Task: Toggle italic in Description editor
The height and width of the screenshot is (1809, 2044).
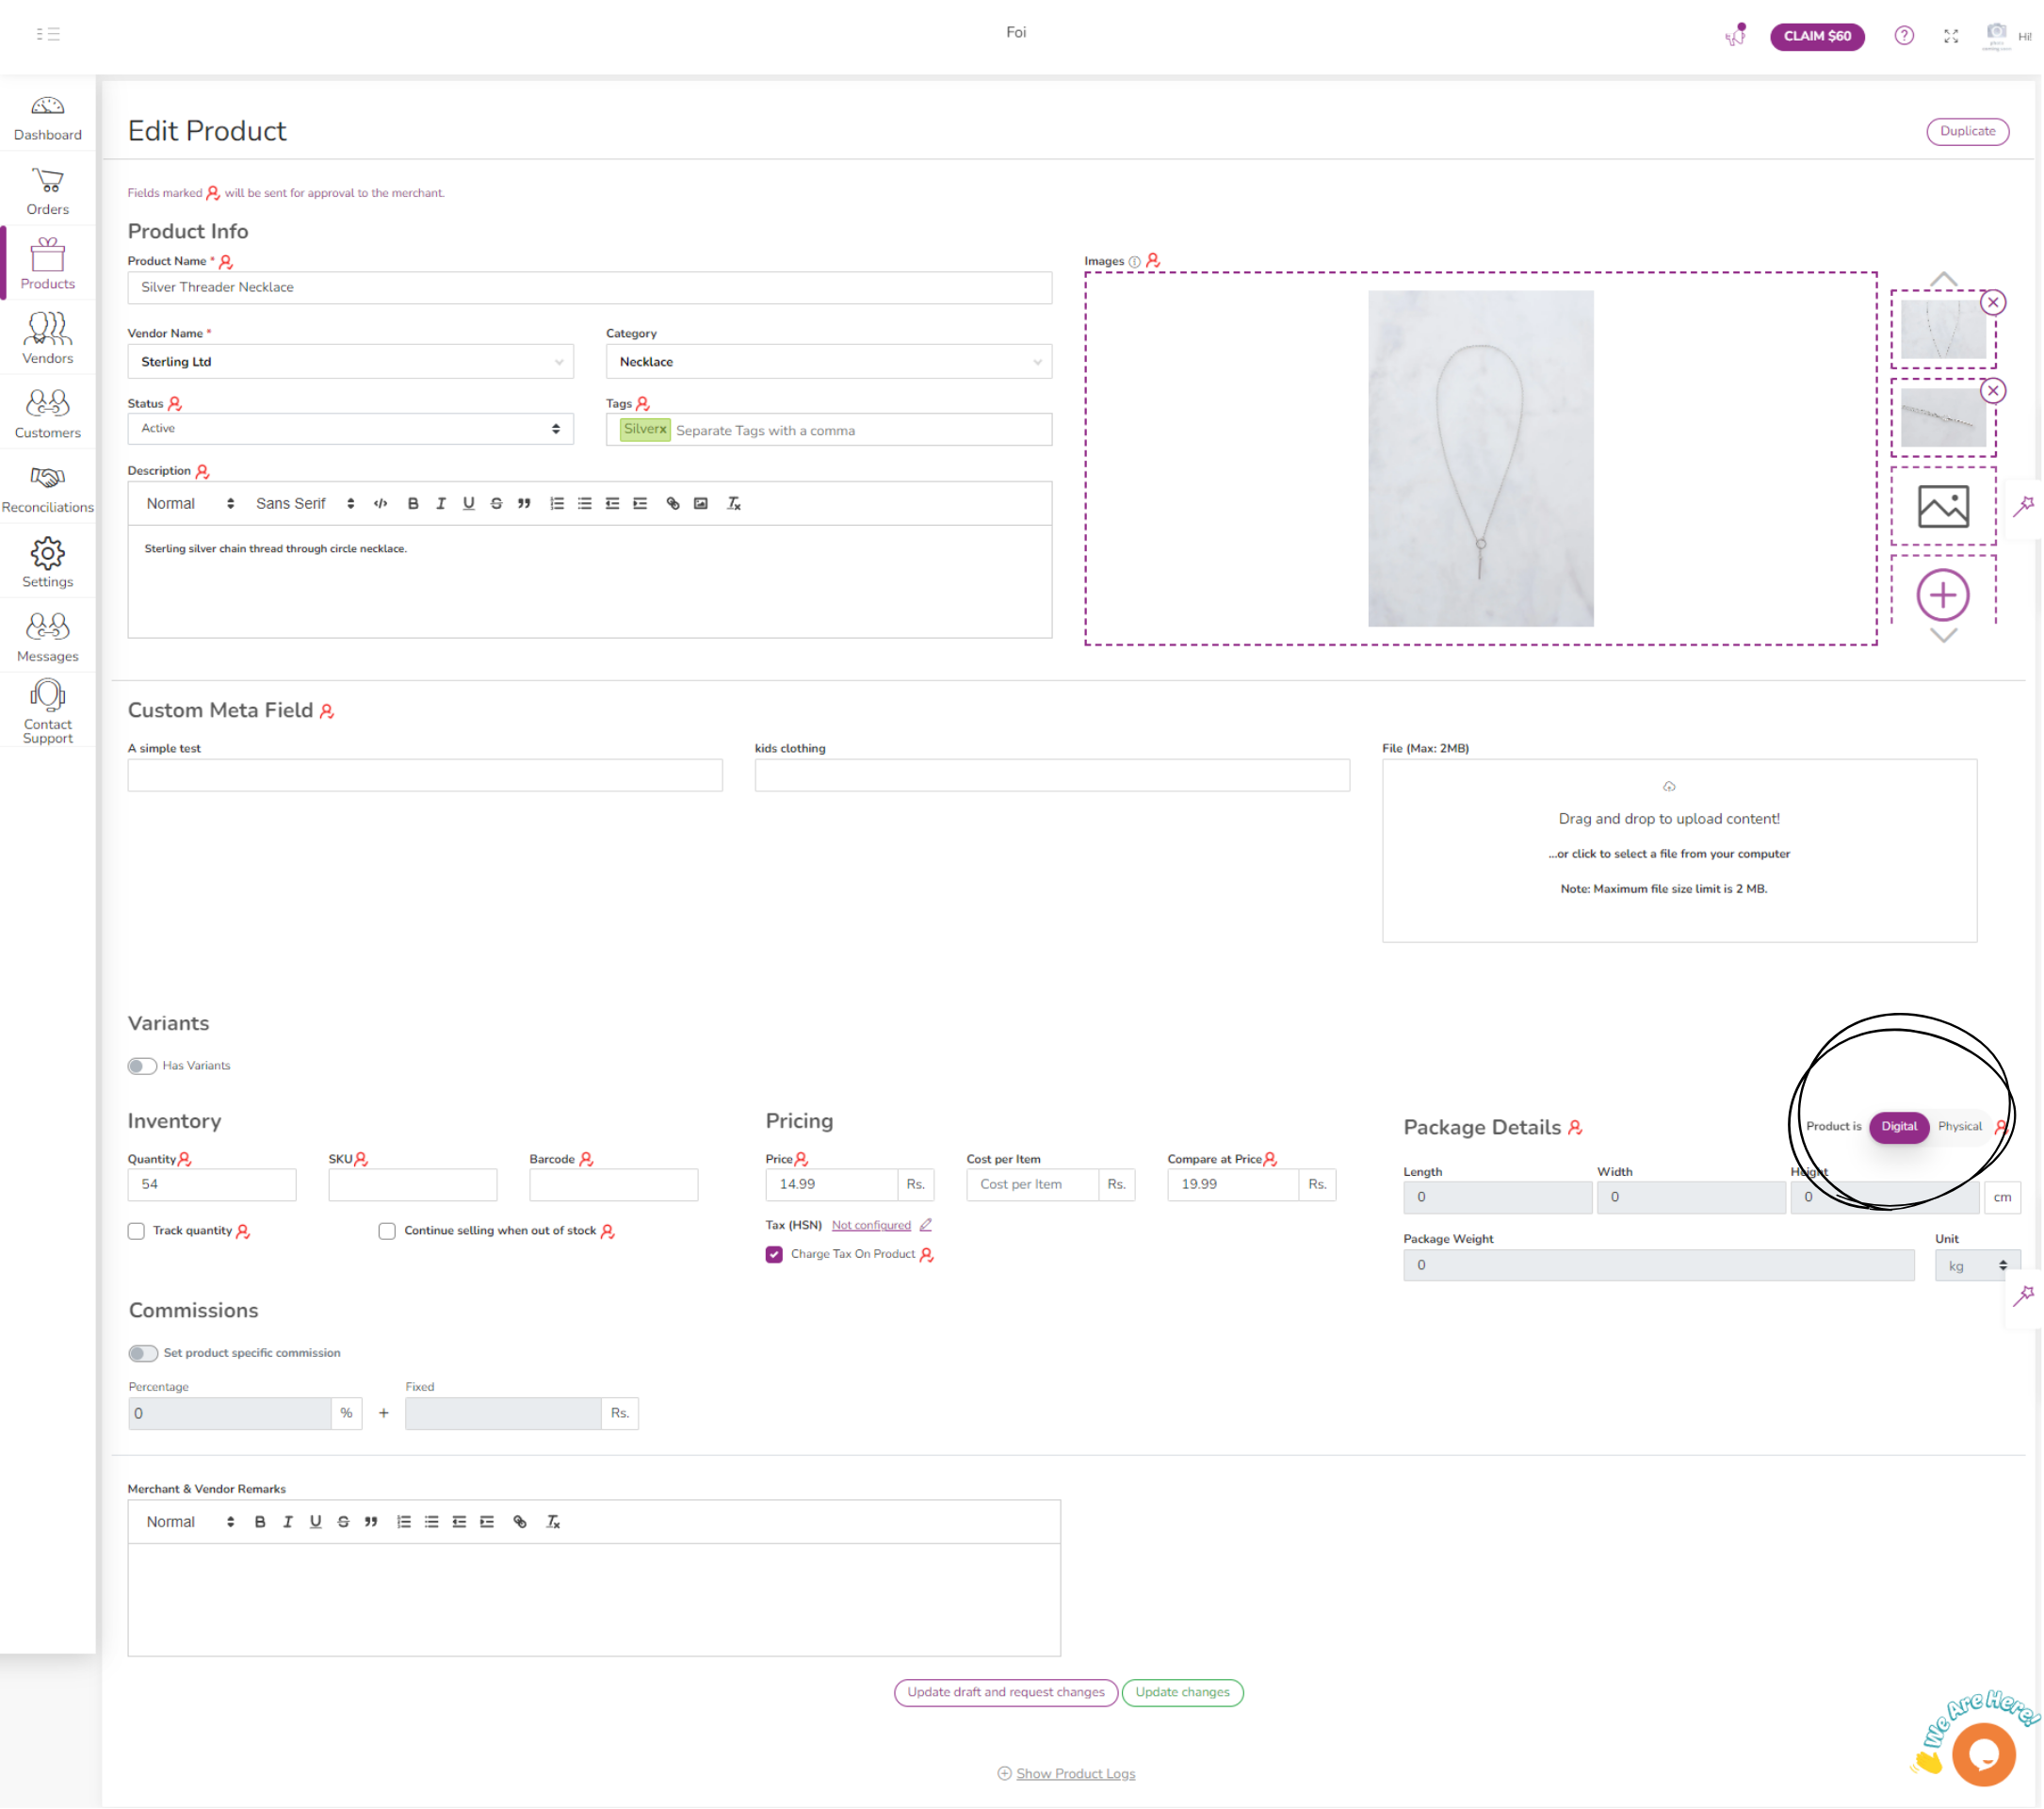Action: click(441, 504)
